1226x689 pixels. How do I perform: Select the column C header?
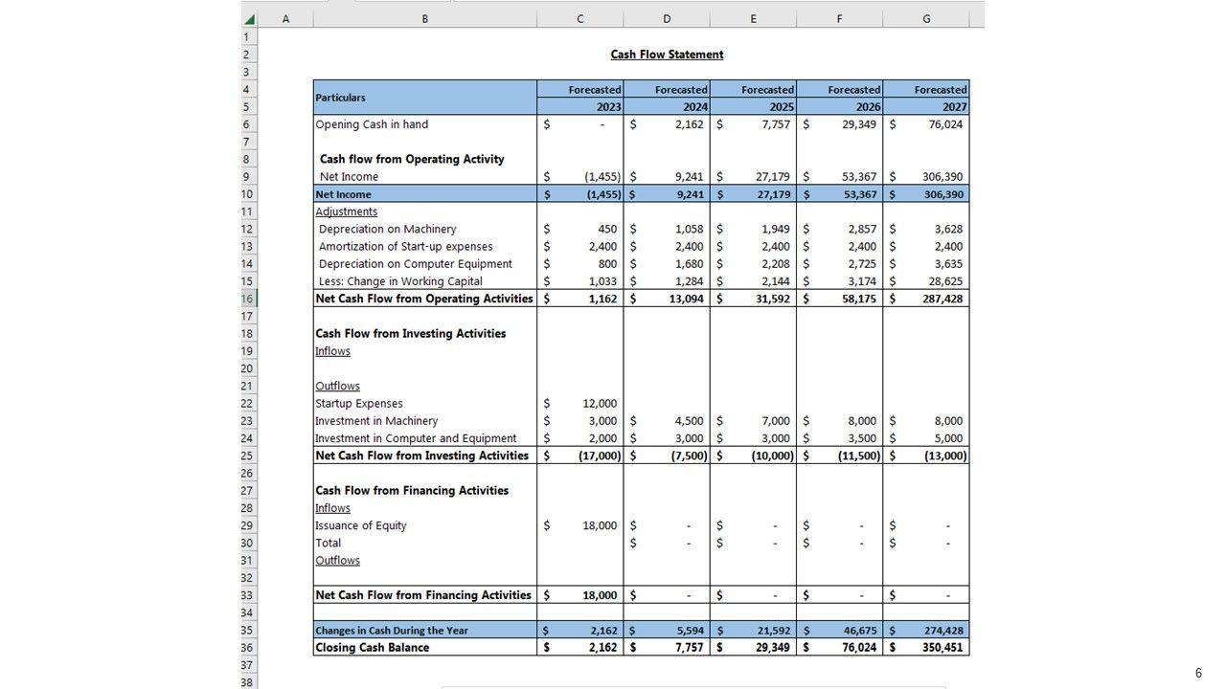(579, 19)
